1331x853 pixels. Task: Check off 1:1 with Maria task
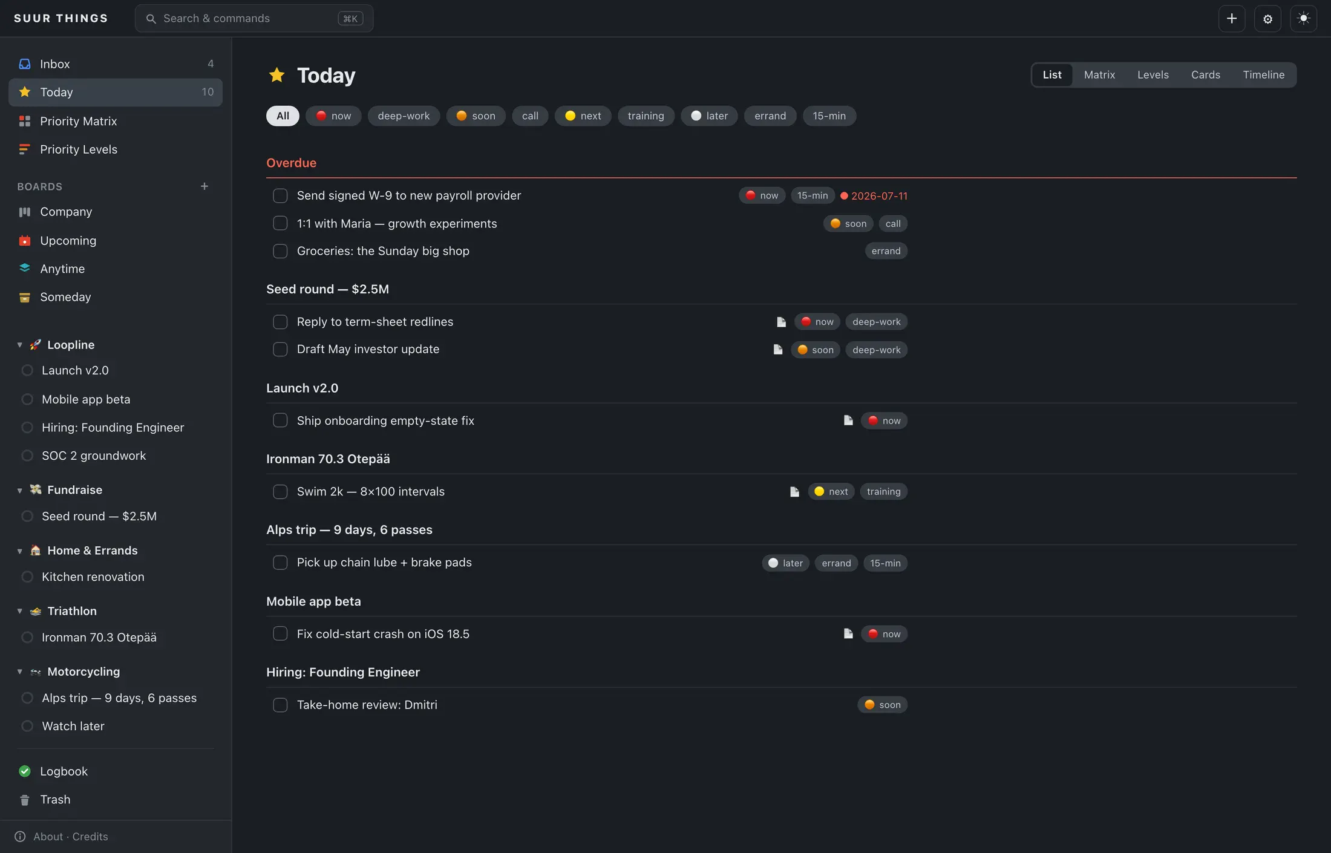point(280,224)
